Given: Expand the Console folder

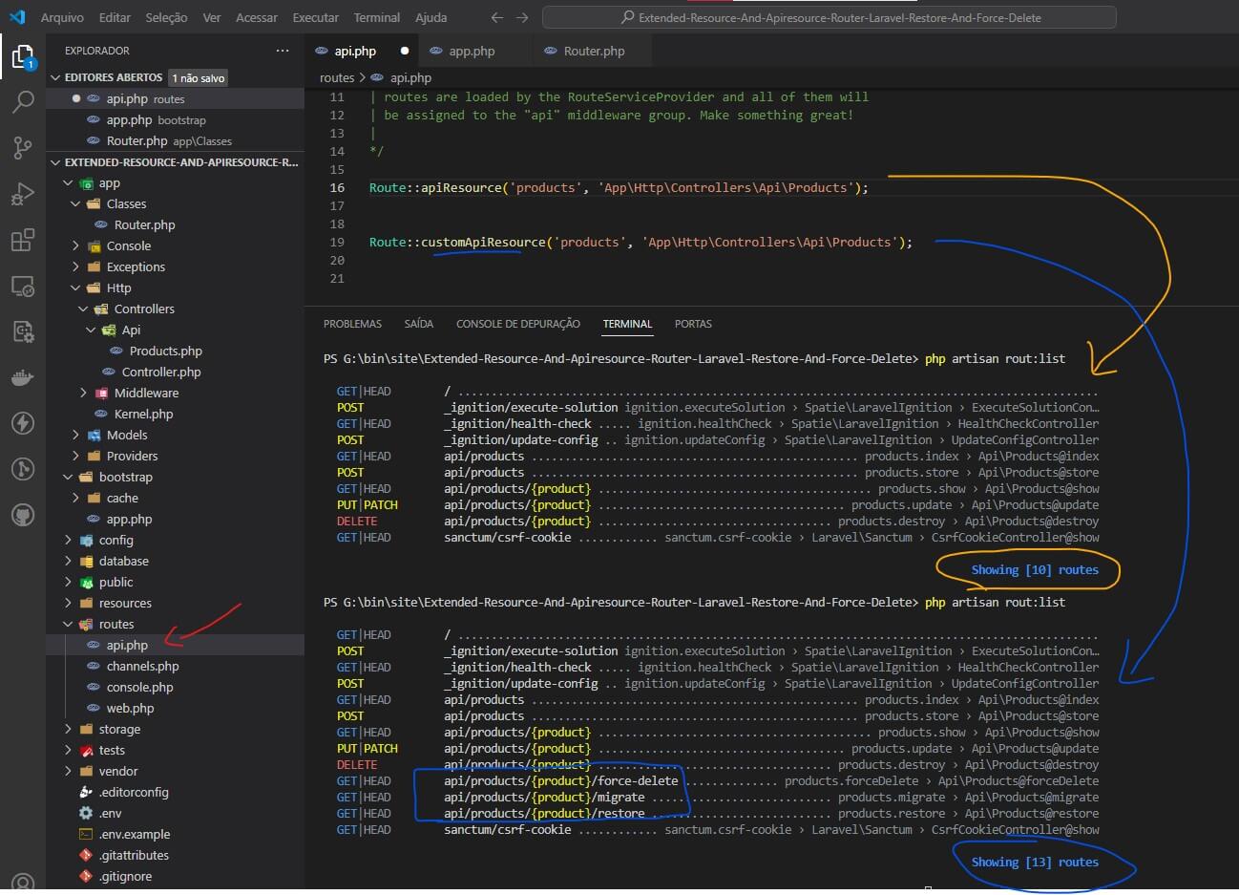Looking at the screenshot, I should [128, 245].
